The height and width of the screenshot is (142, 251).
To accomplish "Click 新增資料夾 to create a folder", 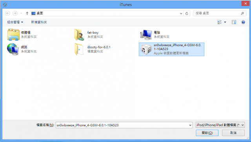I will 39,22.
